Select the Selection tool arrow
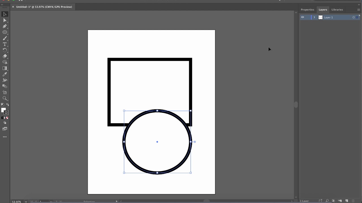 [x=5, y=14]
